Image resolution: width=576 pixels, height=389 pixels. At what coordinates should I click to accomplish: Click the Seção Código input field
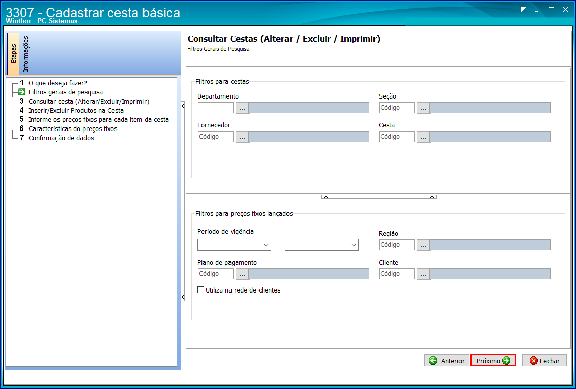pos(397,108)
